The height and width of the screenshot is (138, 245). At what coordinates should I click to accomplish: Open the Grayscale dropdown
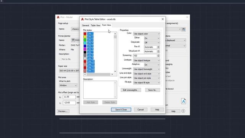pyautogui.click(x=152, y=43)
